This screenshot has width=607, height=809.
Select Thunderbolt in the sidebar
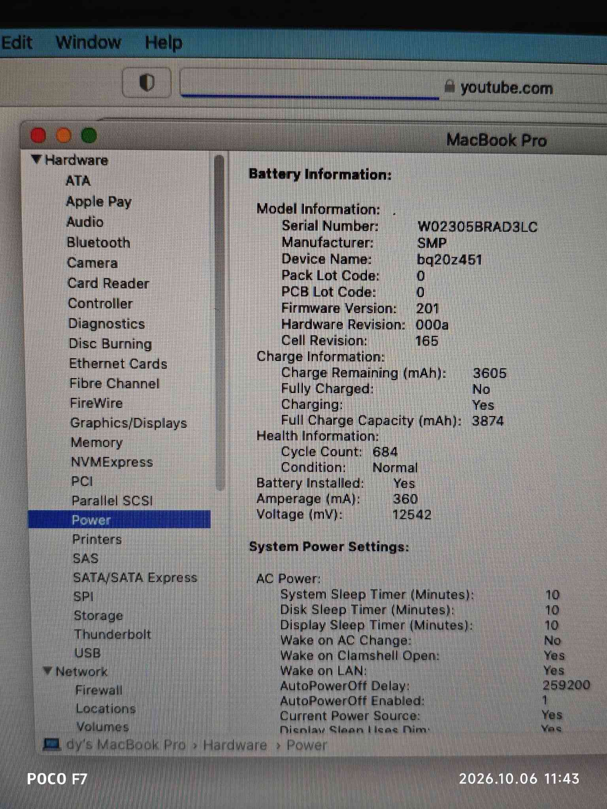click(113, 634)
